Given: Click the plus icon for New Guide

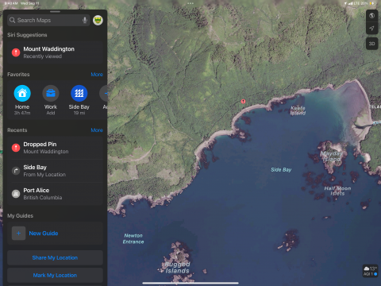Looking at the screenshot, I should 18,234.
